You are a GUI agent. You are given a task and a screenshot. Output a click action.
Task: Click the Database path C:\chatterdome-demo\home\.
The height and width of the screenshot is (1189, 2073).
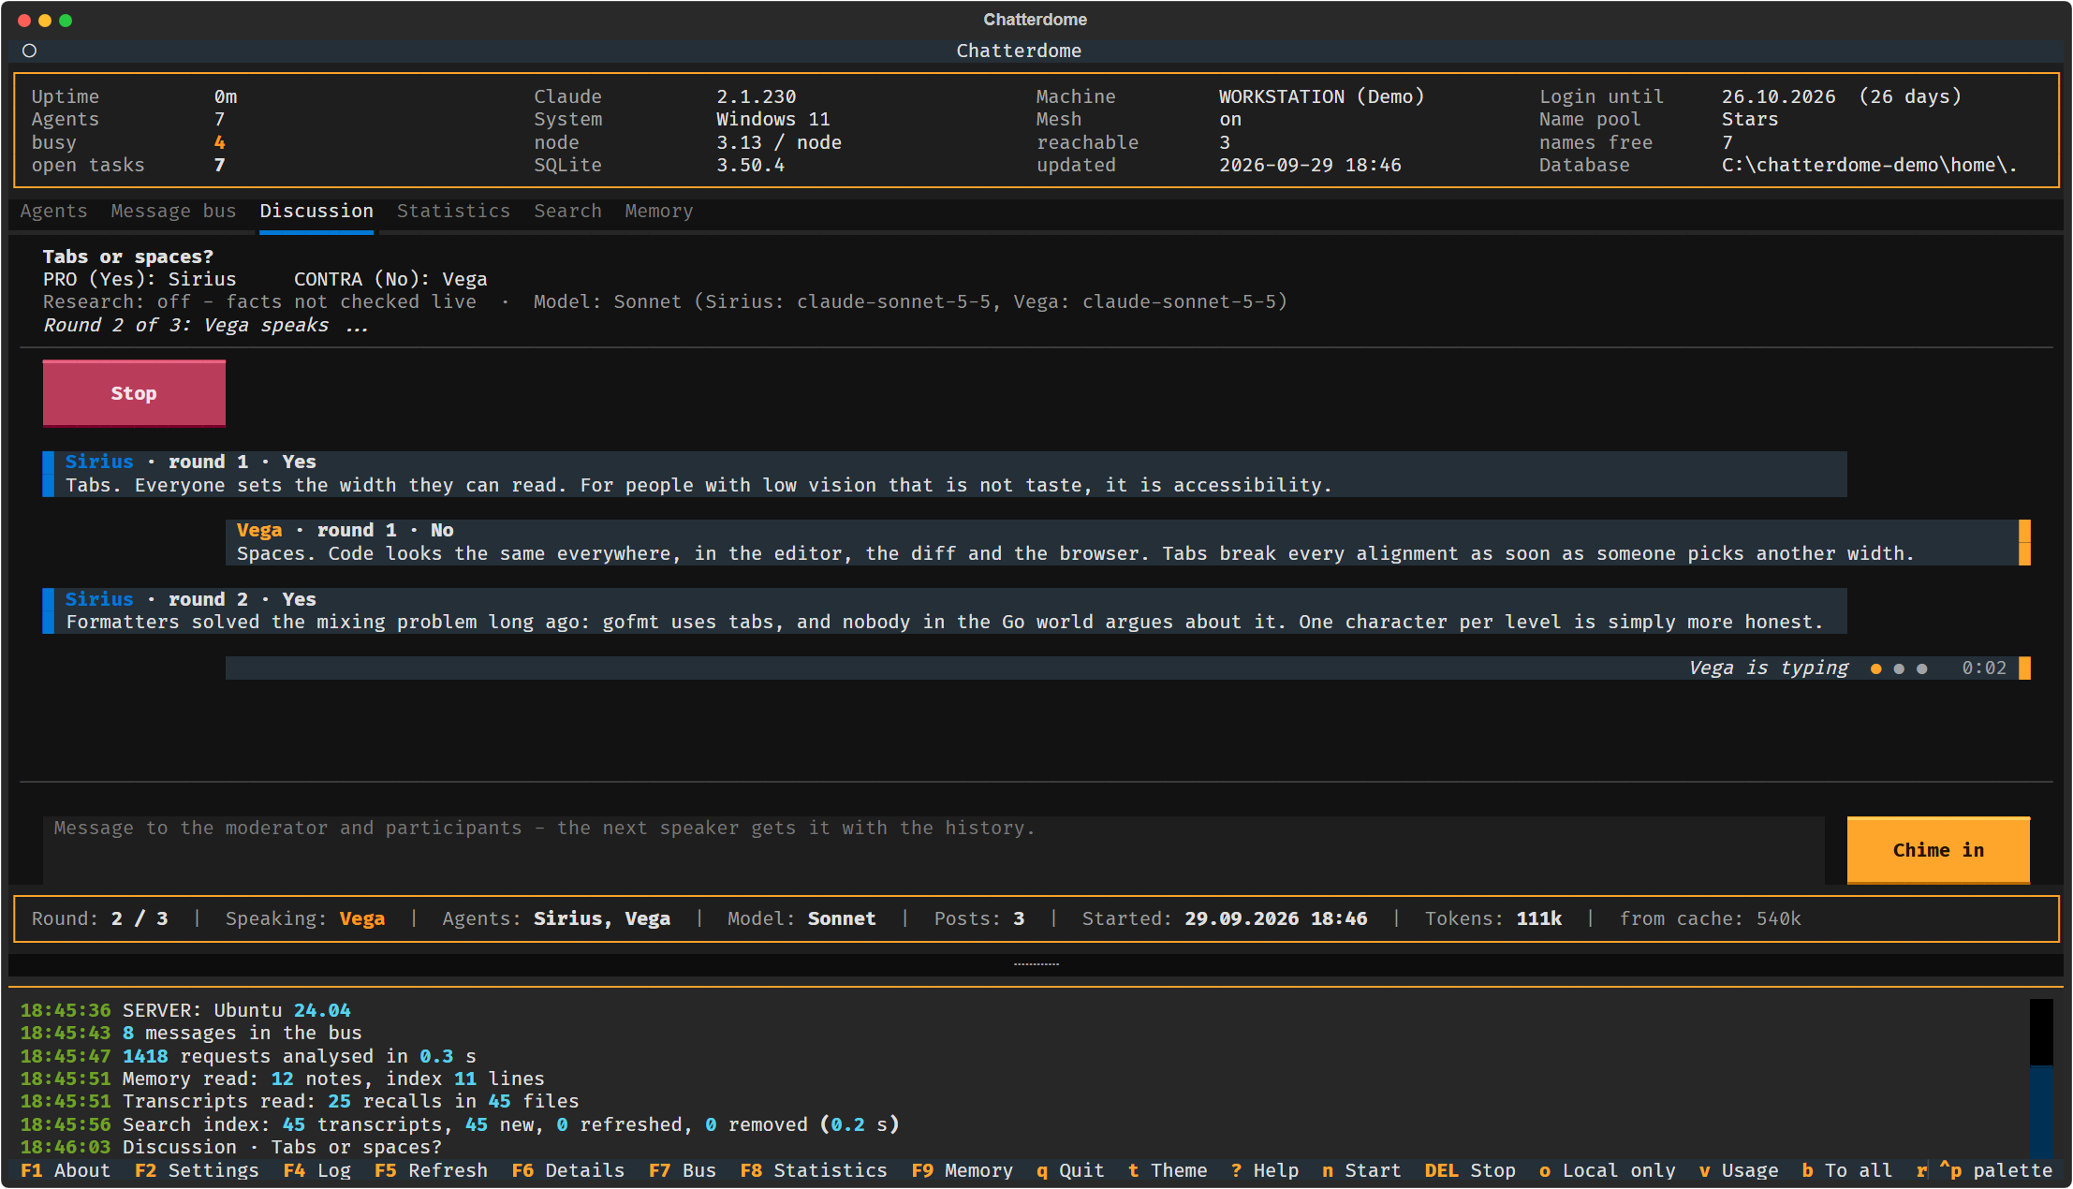(x=1869, y=165)
